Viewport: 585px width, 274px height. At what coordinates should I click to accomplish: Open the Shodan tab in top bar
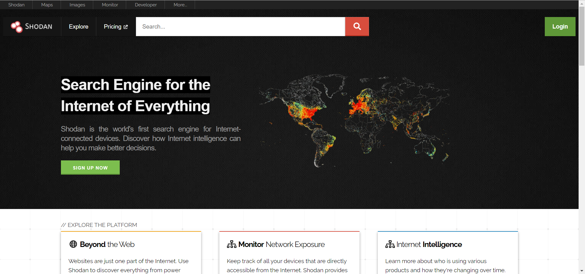(16, 5)
